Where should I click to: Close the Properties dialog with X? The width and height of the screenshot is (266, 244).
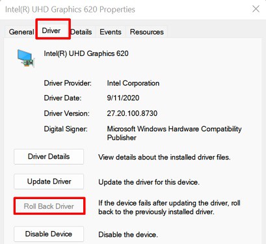[x=256, y=9]
